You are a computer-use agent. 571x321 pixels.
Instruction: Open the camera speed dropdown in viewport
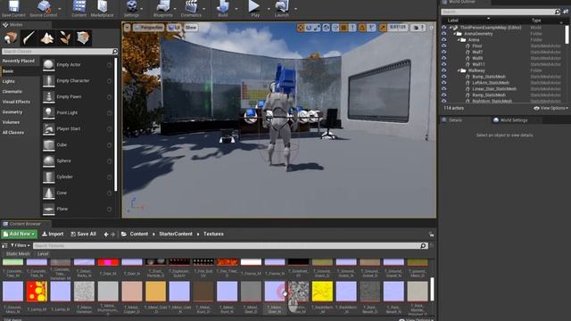[x=418, y=28]
